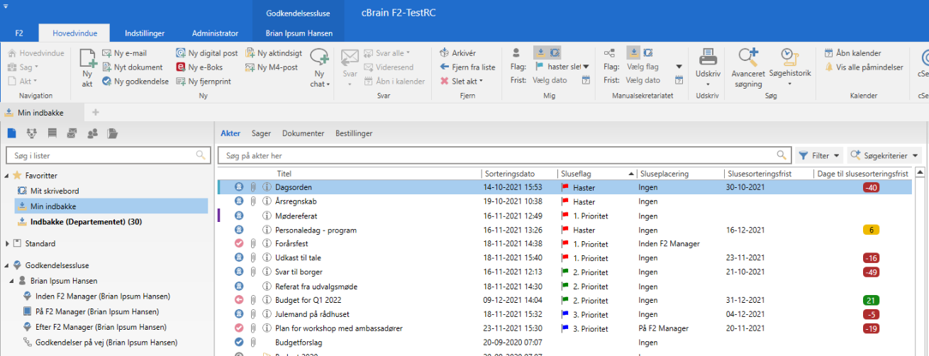Click info icon on the Mødereferat row
The width and height of the screenshot is (929, 356).
click(x=267, y=216)
